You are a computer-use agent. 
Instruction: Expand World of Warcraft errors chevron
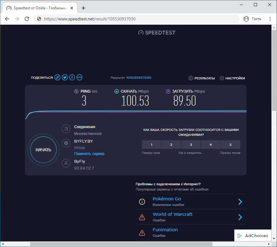click(x=240, y=217)
